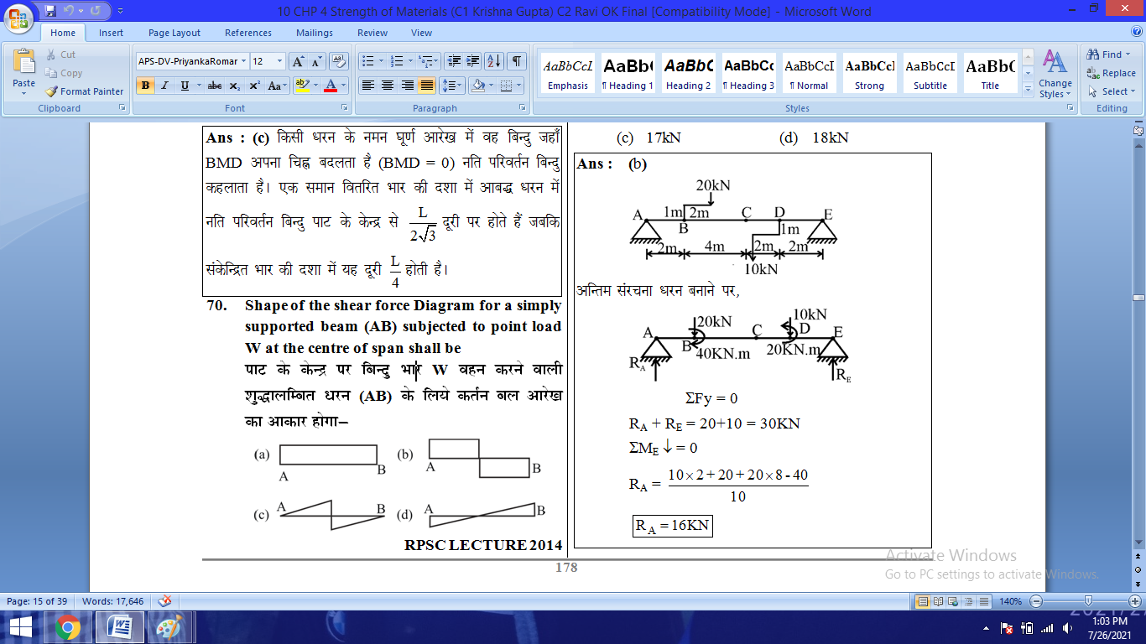
Task: Apply the Subtitle style
Action: [x=930, y=73]
